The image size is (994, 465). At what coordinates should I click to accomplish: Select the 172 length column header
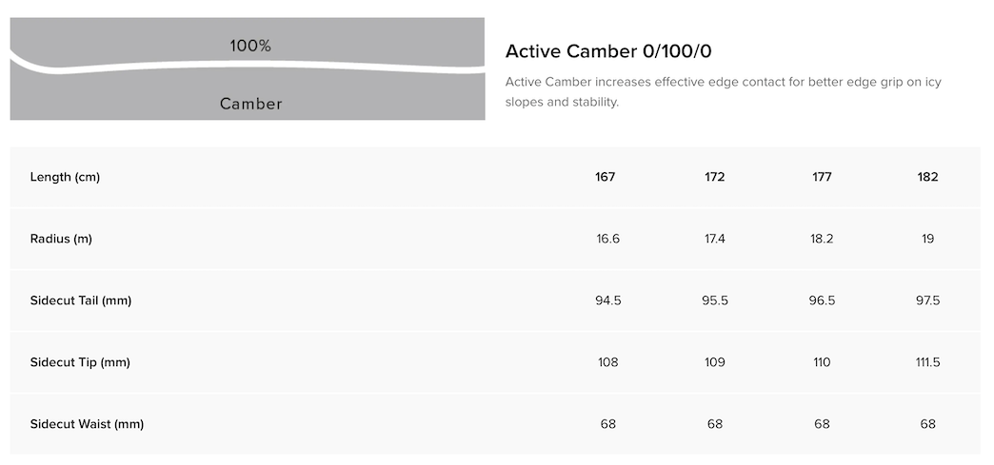coord(715,177)
